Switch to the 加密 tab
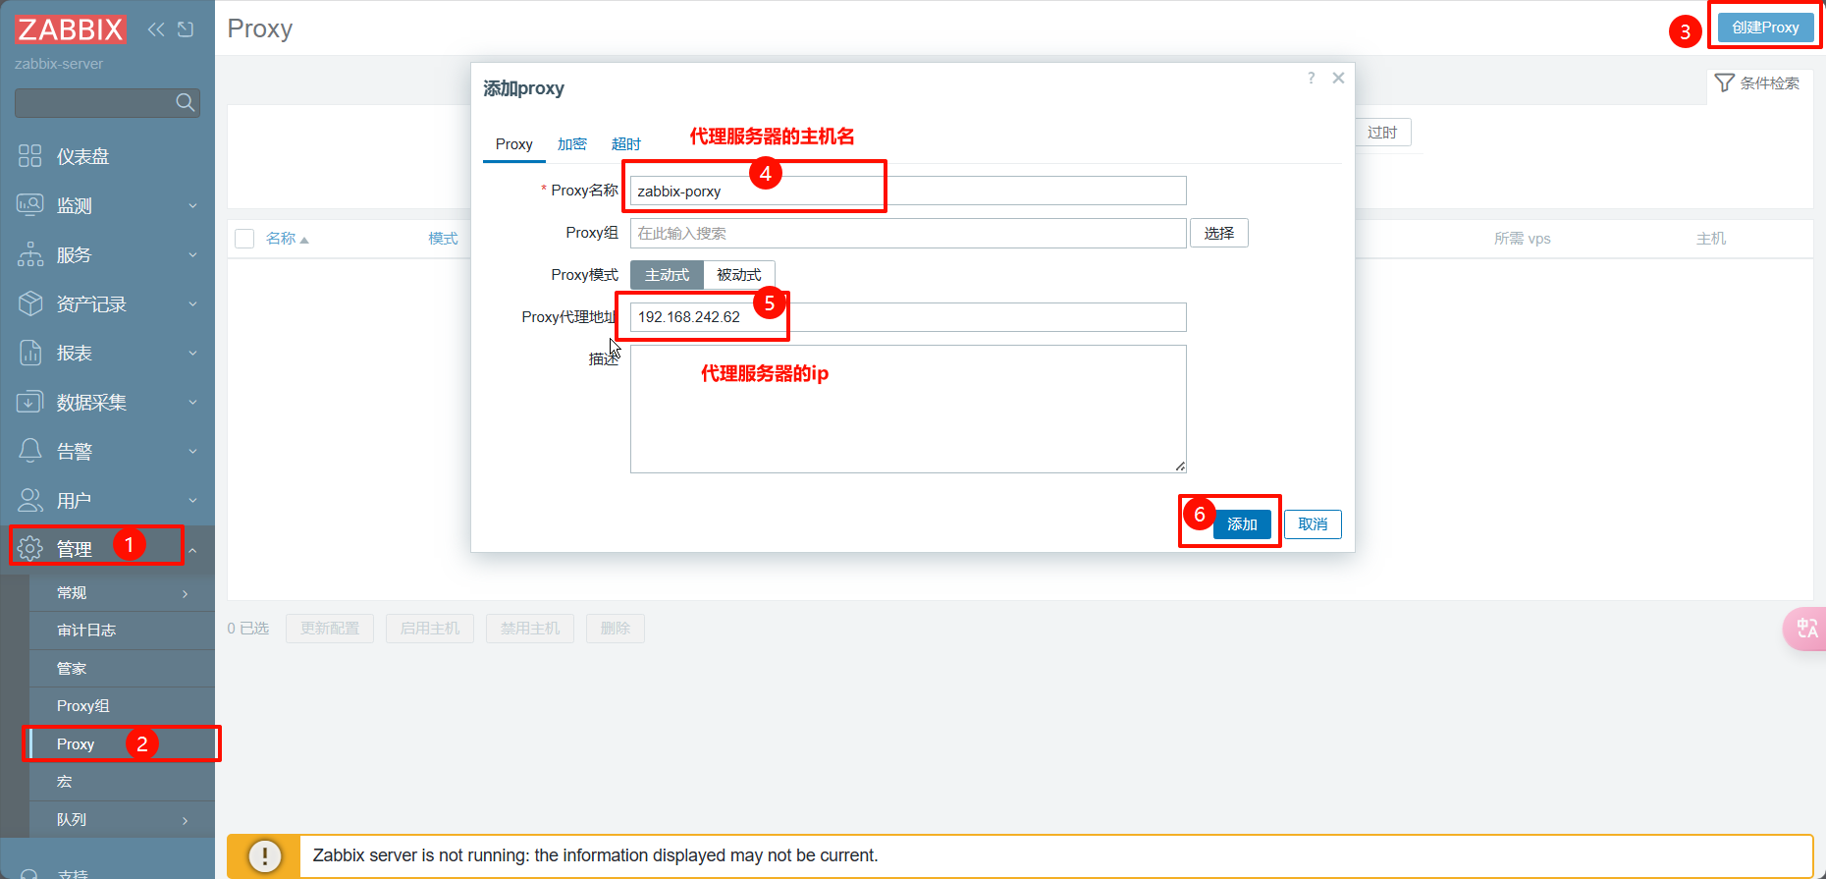 click(572, 144)
